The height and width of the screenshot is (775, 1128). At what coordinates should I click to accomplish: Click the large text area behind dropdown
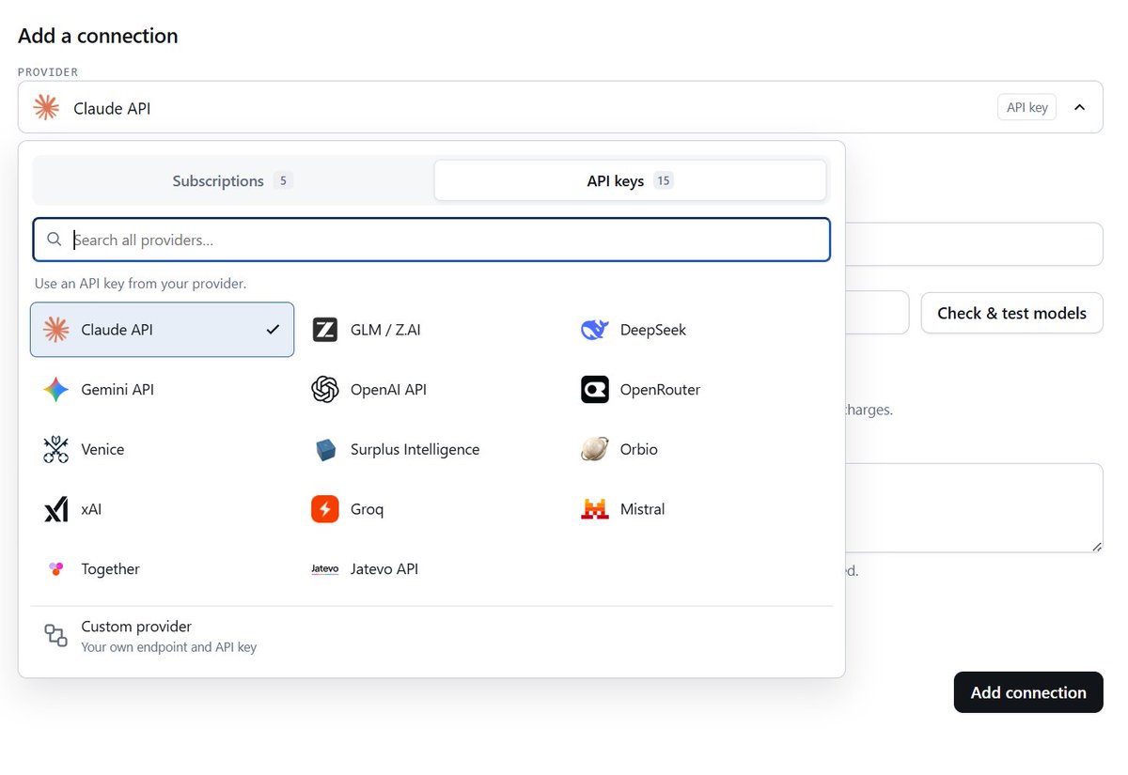point(974,507)
